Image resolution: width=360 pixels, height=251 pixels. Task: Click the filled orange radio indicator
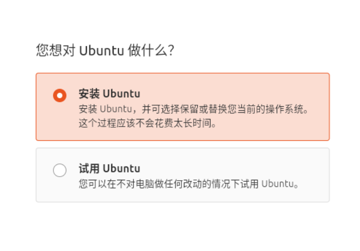point(60,95)
